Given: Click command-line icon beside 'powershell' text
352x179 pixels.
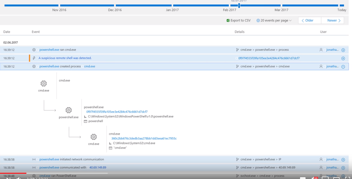Looking at the screenshot, I should click(85, 122).
